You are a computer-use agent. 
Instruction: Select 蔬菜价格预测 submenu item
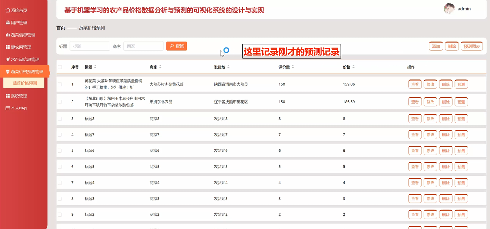(24, 83)
